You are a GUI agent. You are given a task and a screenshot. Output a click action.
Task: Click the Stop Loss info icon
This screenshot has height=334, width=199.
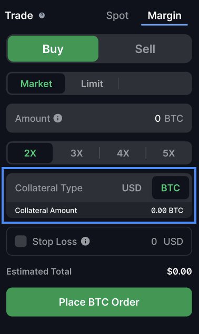(85, 242)
